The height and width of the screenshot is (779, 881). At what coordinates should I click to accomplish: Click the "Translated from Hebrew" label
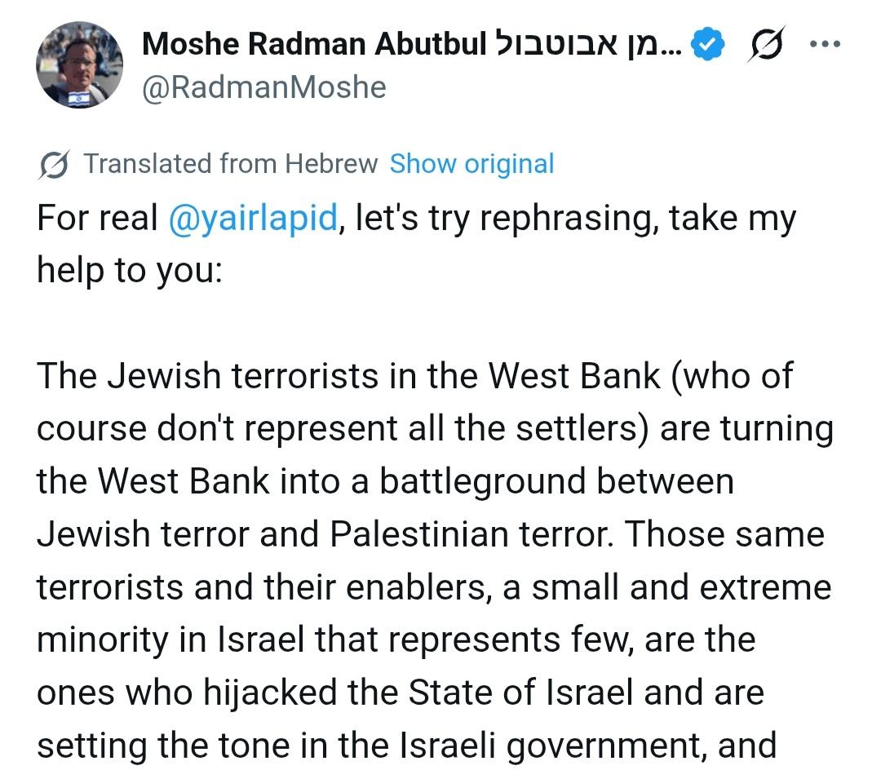[231, 164]
